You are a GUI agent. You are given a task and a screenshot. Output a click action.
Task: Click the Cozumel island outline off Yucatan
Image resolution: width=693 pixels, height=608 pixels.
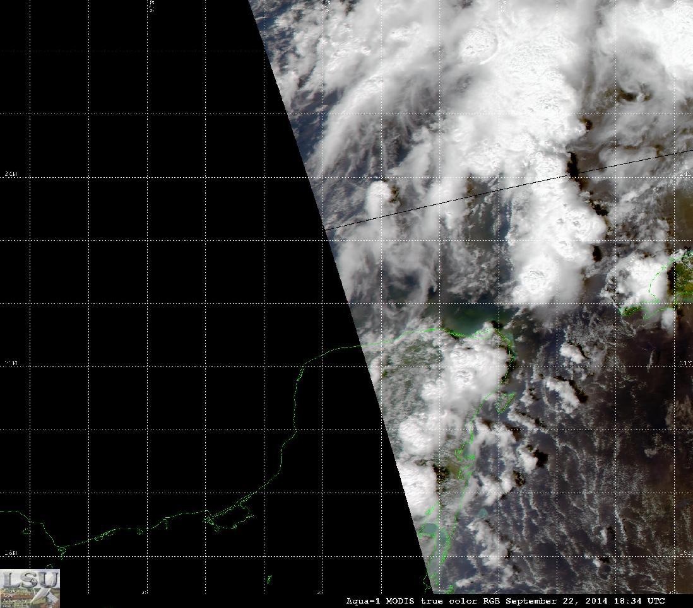point(506,400)
